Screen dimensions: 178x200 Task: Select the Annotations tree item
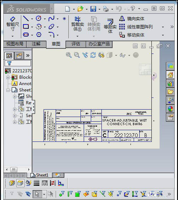(22, 84)
